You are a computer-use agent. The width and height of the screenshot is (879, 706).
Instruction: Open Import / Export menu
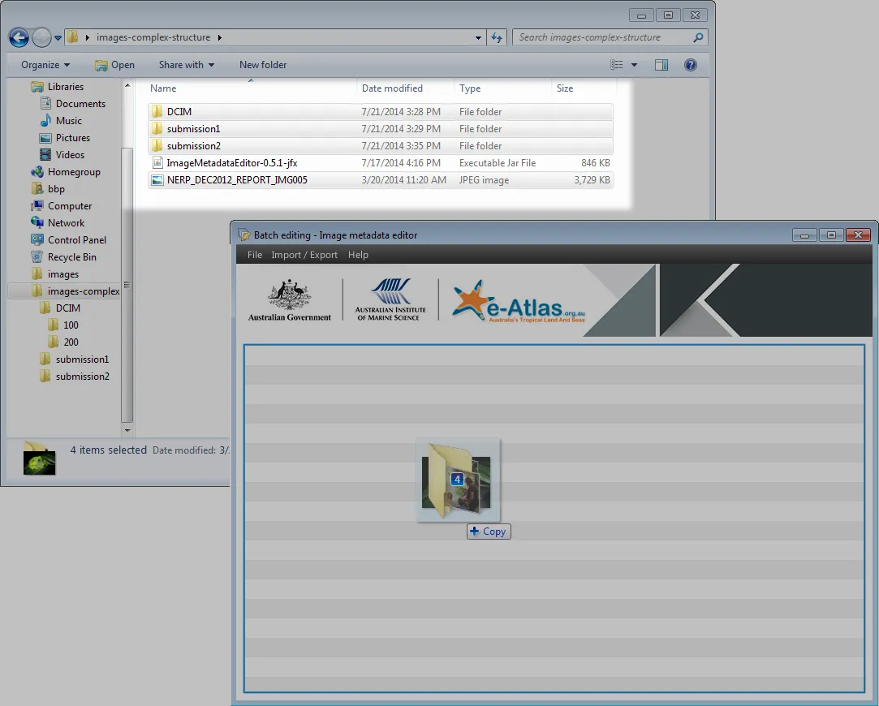pos(304,255)
